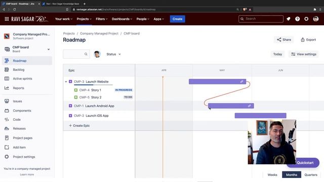Open Releases in sidebar
The height and width of the screenshot is (182, 324).
click(27, 128)
